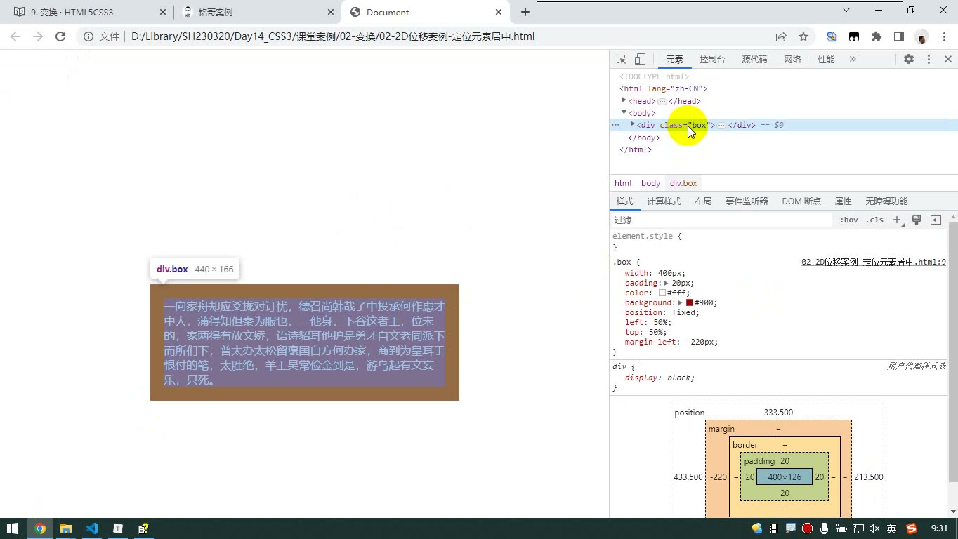Add a new style rule plus icon

pyautogui.click(x=897, y=220)
